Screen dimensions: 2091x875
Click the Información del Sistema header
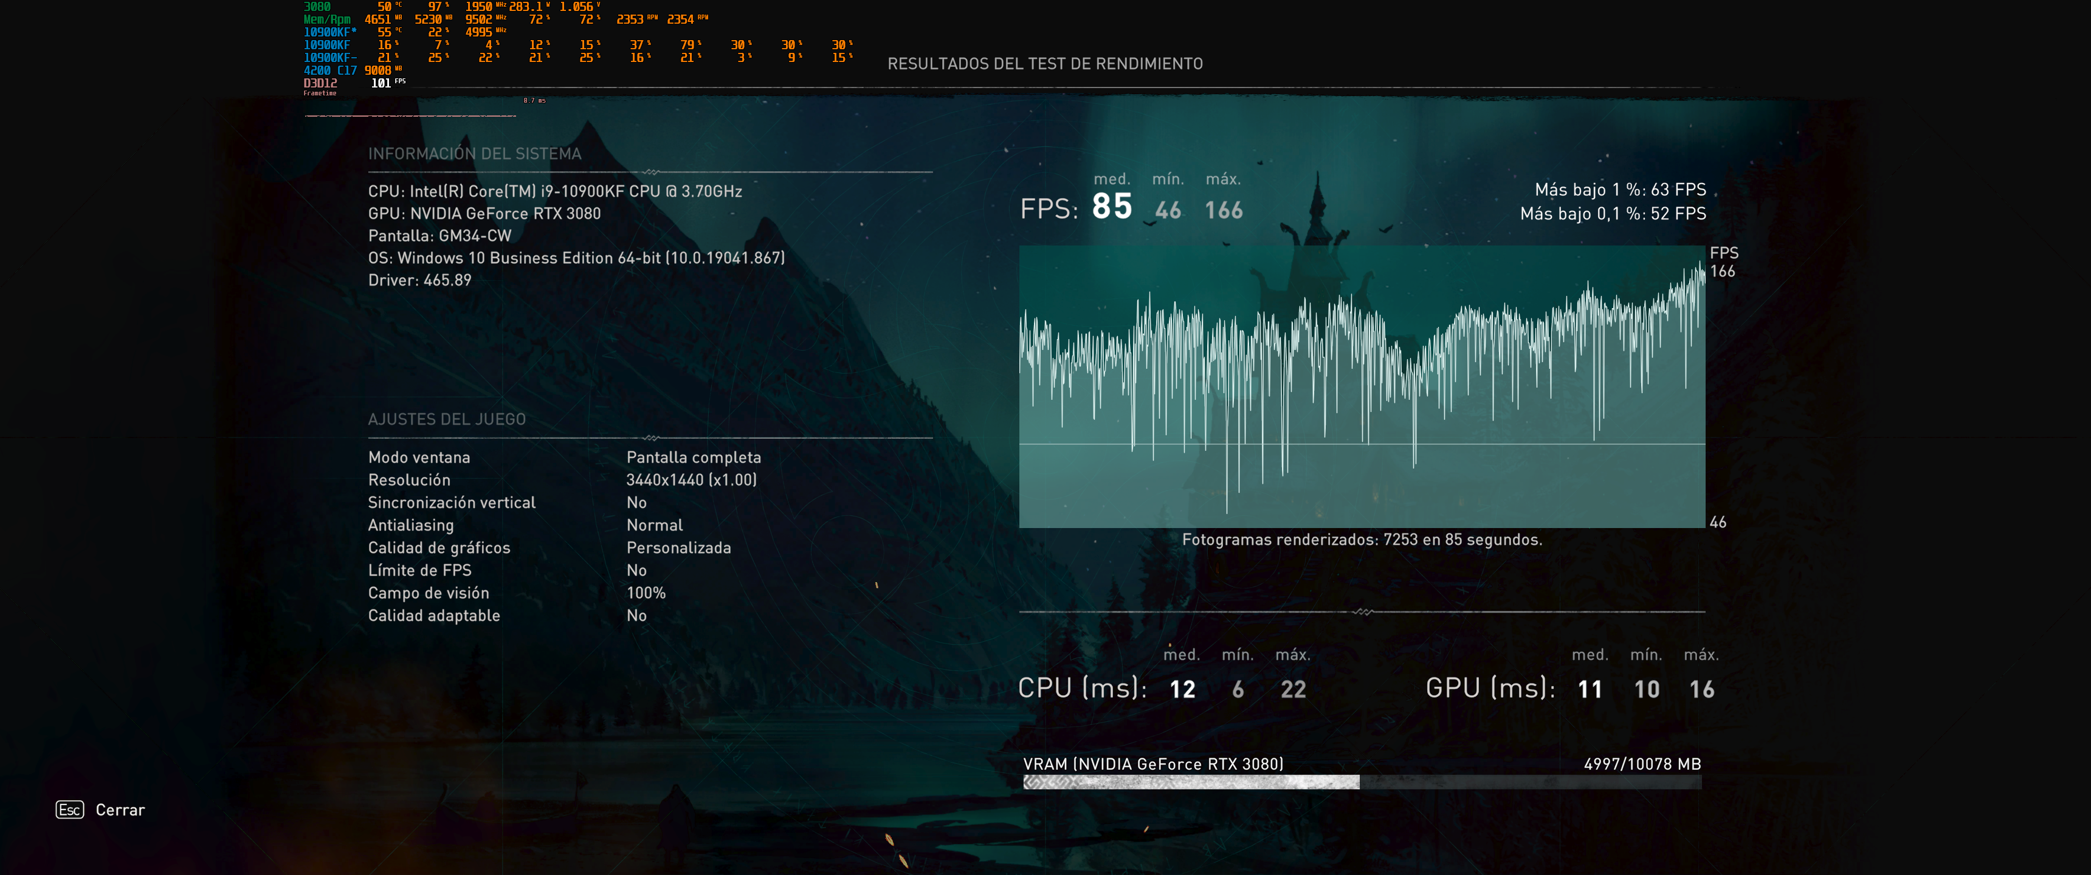coord(475,154)
